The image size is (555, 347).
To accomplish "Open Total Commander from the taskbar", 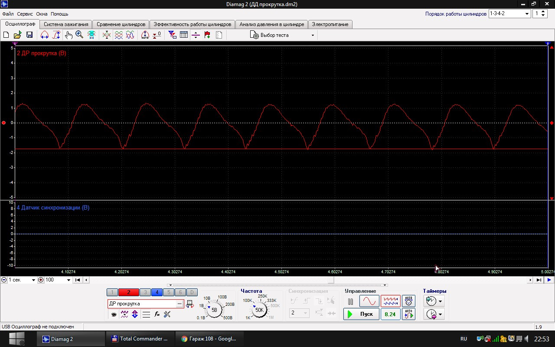I will pos(140,339).
